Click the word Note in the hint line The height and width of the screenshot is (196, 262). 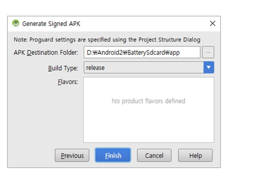click(20, 40)
